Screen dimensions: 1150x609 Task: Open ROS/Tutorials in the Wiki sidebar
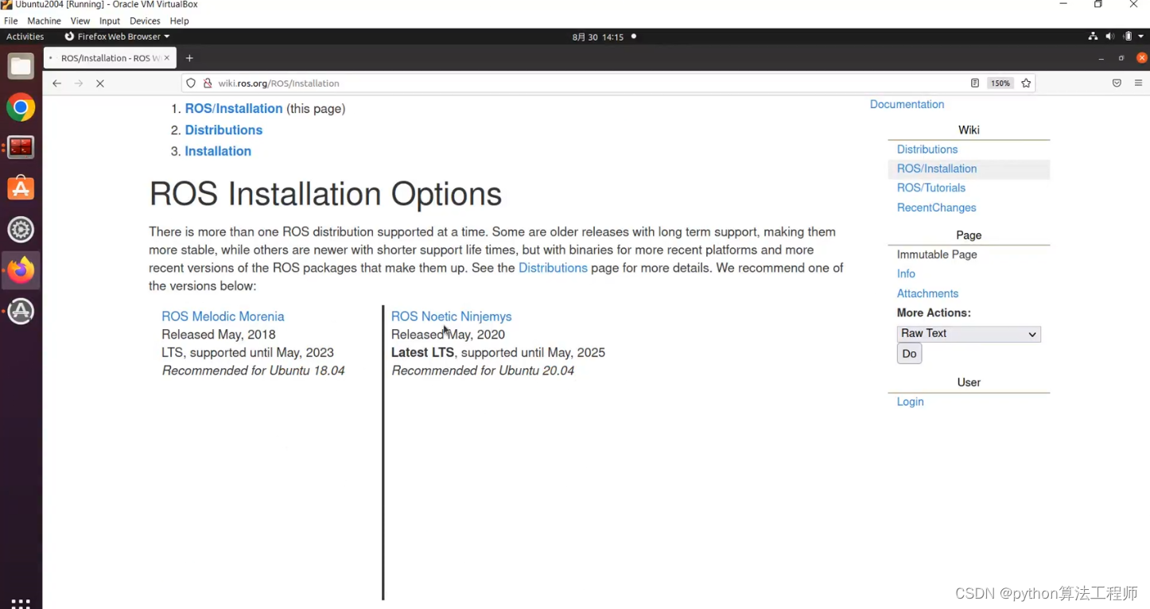pos(931,188)
